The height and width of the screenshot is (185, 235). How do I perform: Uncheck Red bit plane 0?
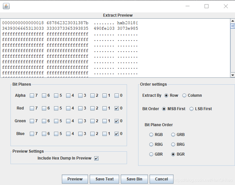(117, 108)
